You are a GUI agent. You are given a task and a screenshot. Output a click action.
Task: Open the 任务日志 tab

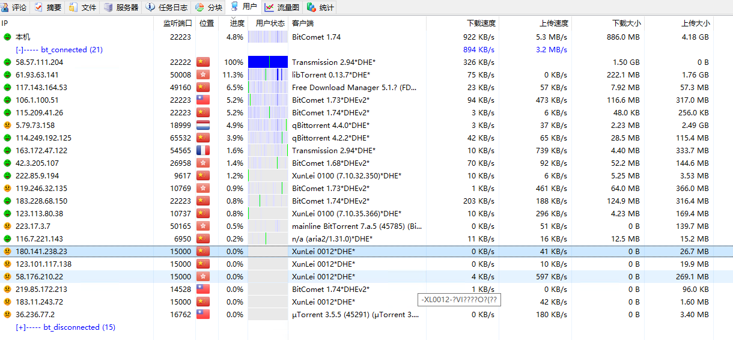[166, 7]
